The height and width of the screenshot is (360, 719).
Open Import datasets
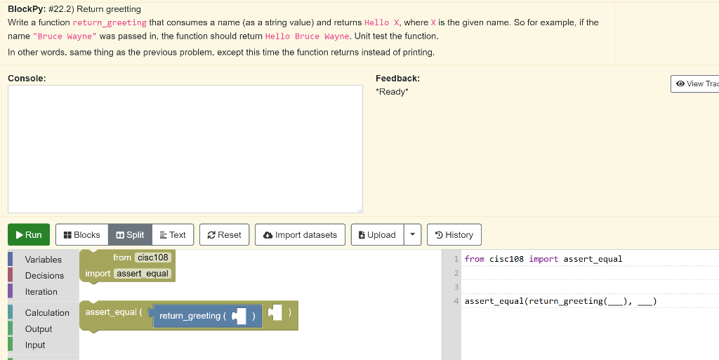pyautogui.click(x=300, y=235)
